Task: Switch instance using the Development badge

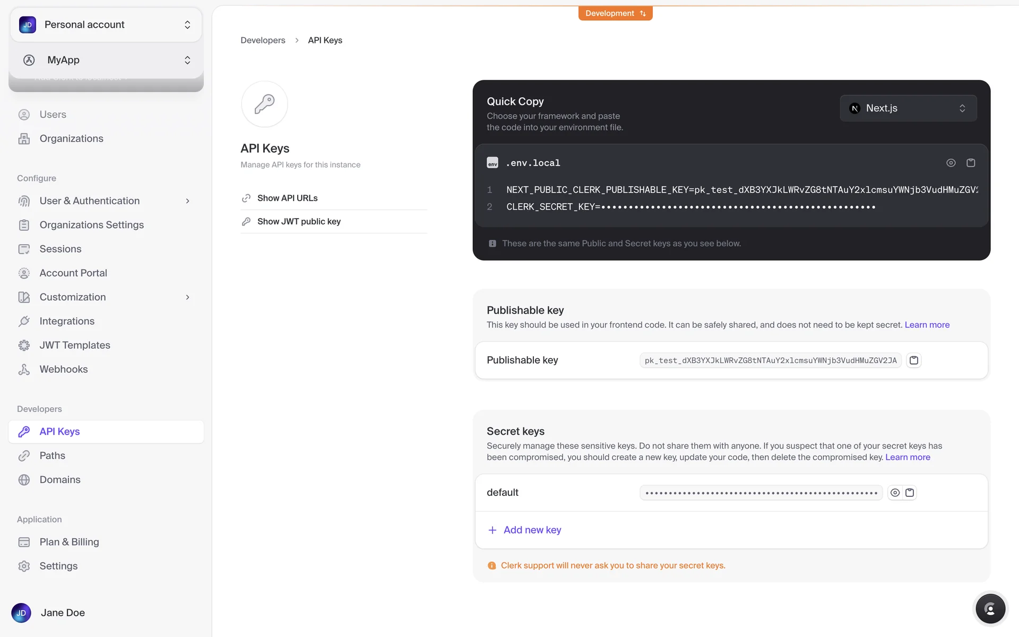Action: (615, 13)
